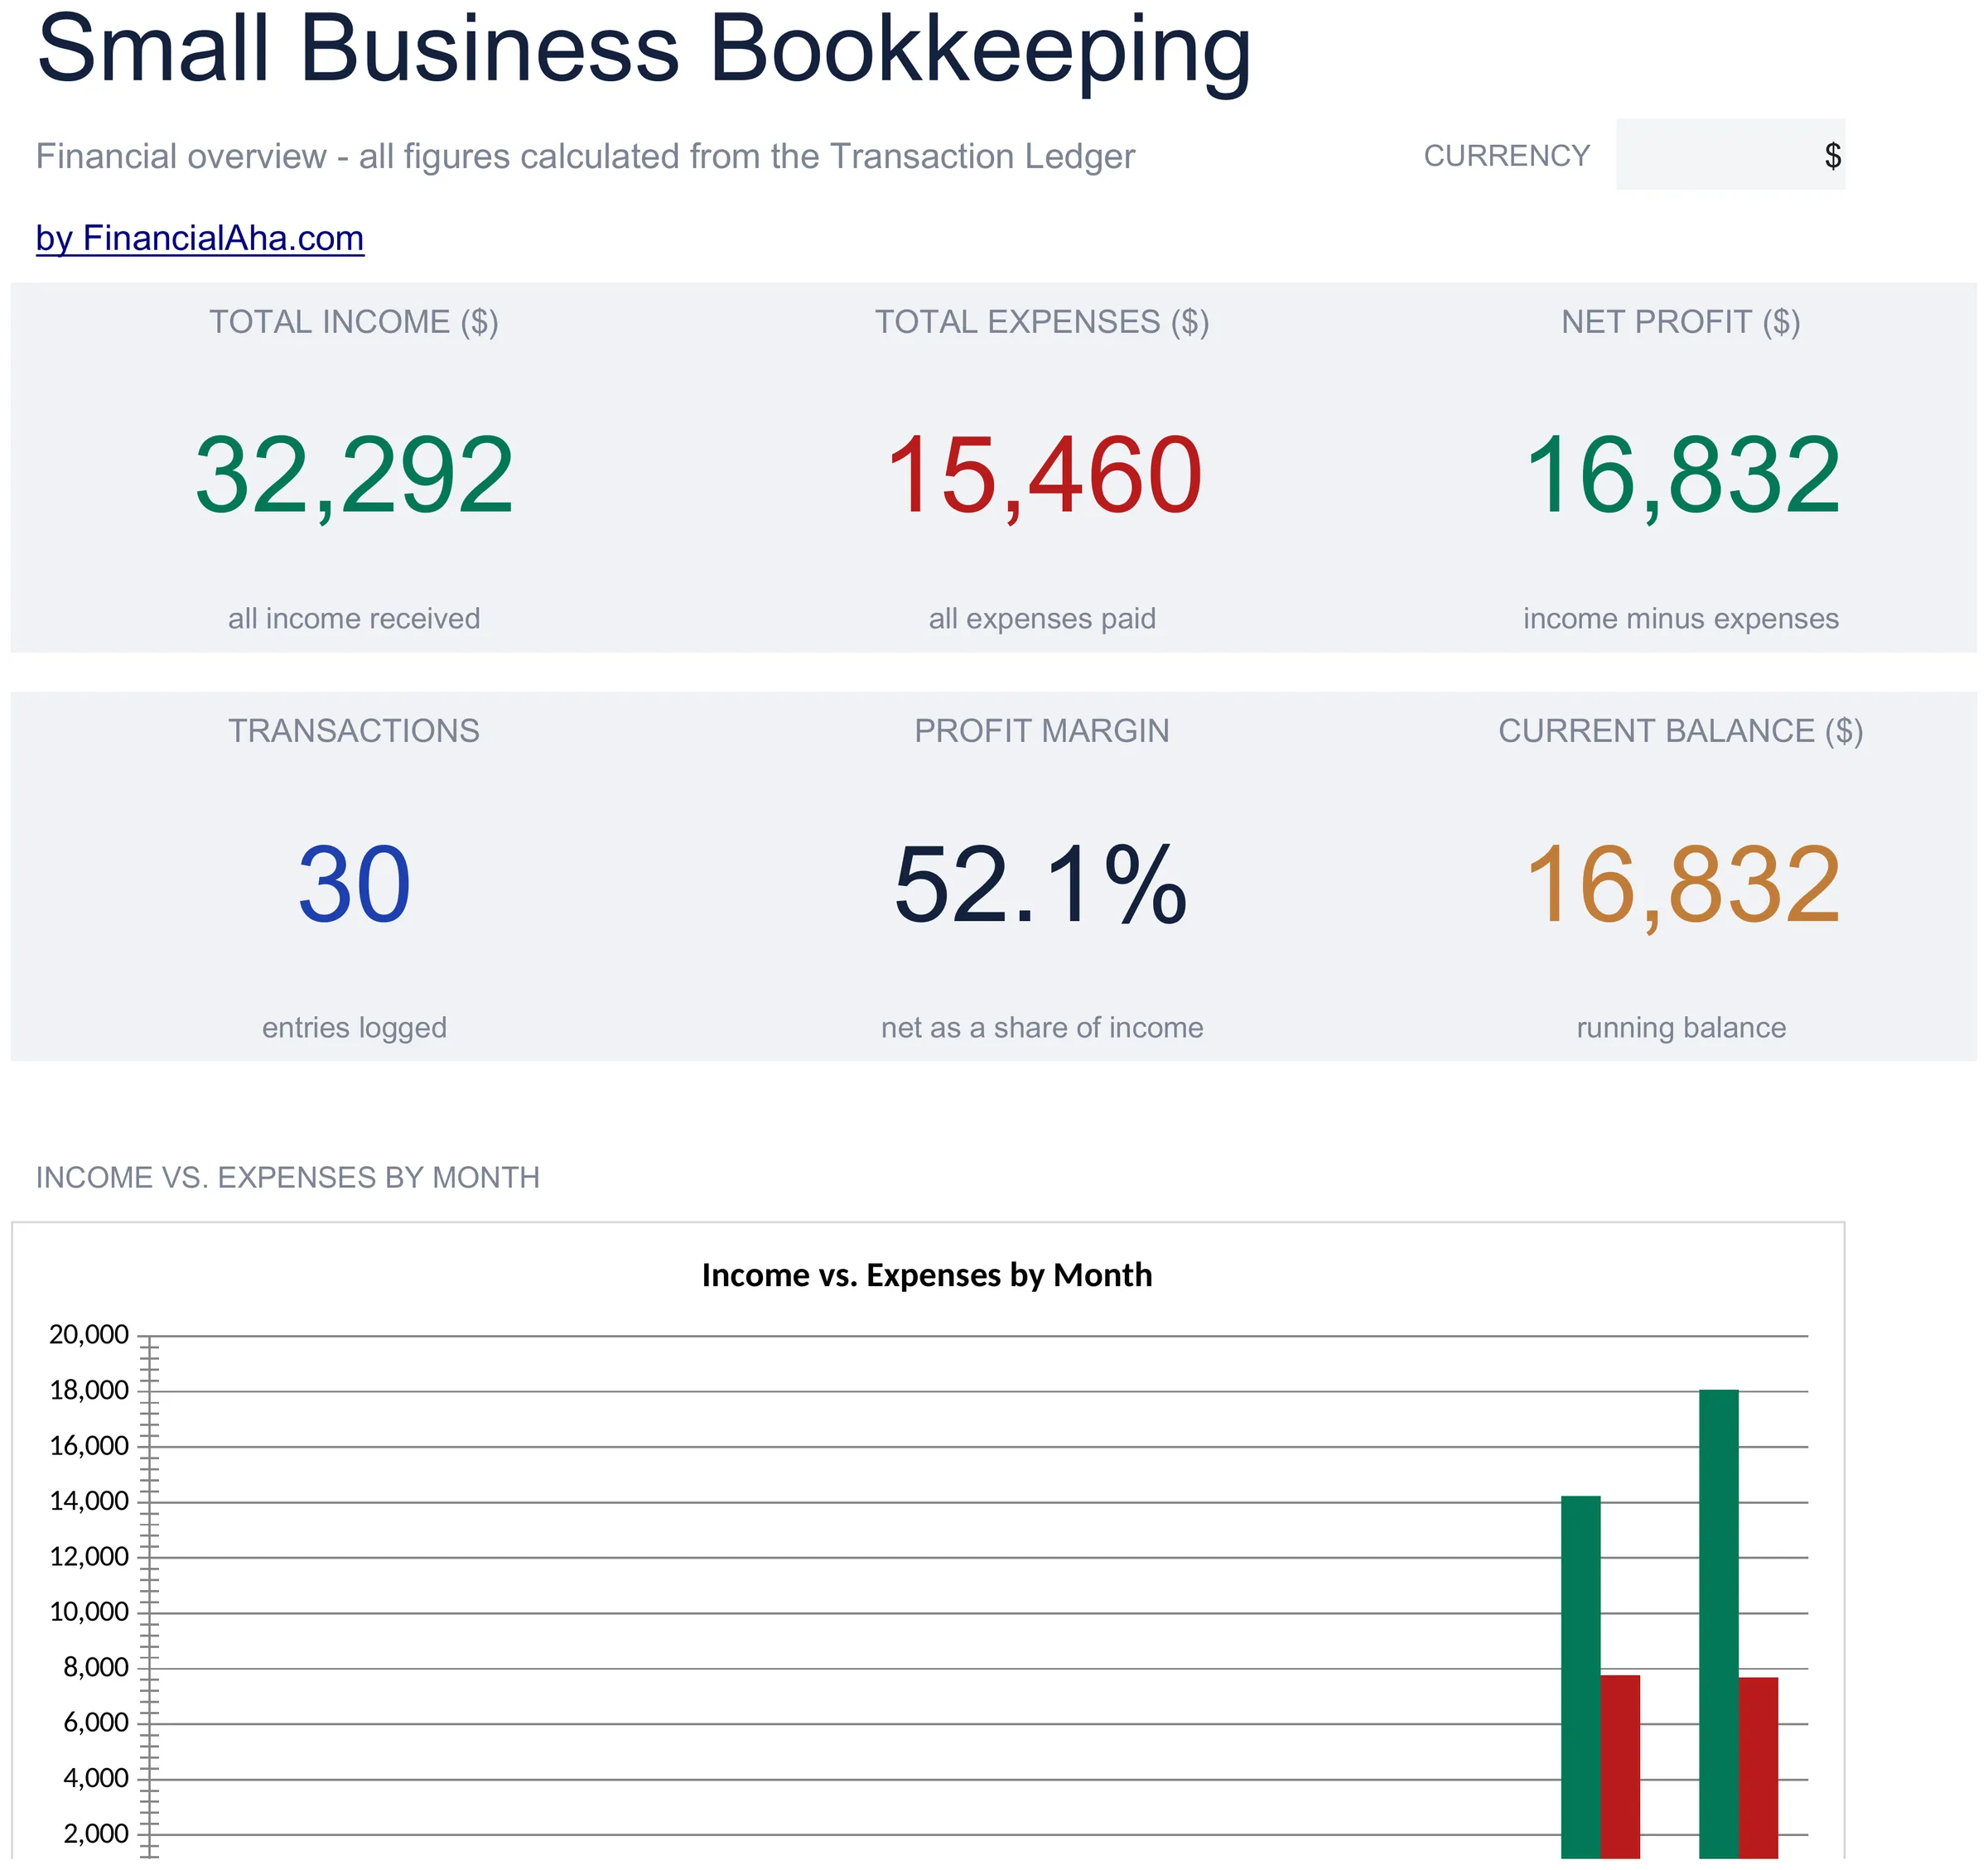1988x1870 pixels.
Task: Click the 'running balance' caption
Action: (1681, 1027)
